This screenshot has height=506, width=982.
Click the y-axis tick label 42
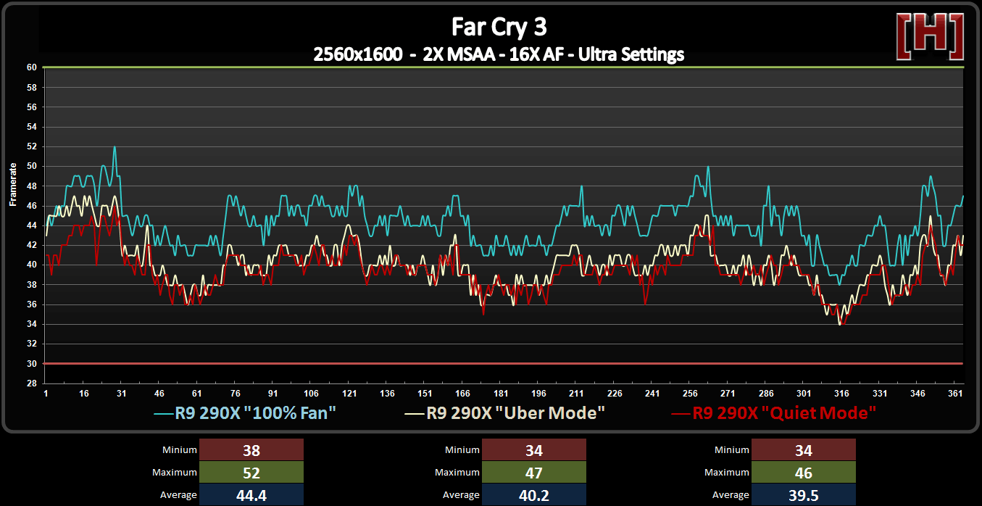tap(32, 245)
